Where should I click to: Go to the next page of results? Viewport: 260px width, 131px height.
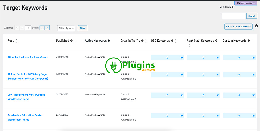point(42,28)
